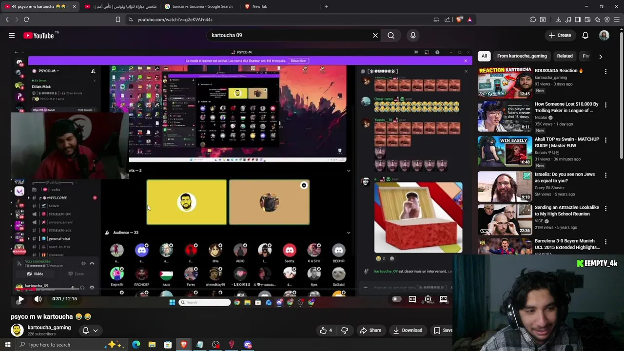Screen dimensions: 624x351
Task: Reload the page
Action: point(26,19)
